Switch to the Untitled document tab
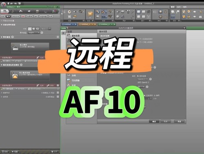Image resolution: width=204 pixels, height=154 pixels. pyautogui.click(x=69, y=24)
